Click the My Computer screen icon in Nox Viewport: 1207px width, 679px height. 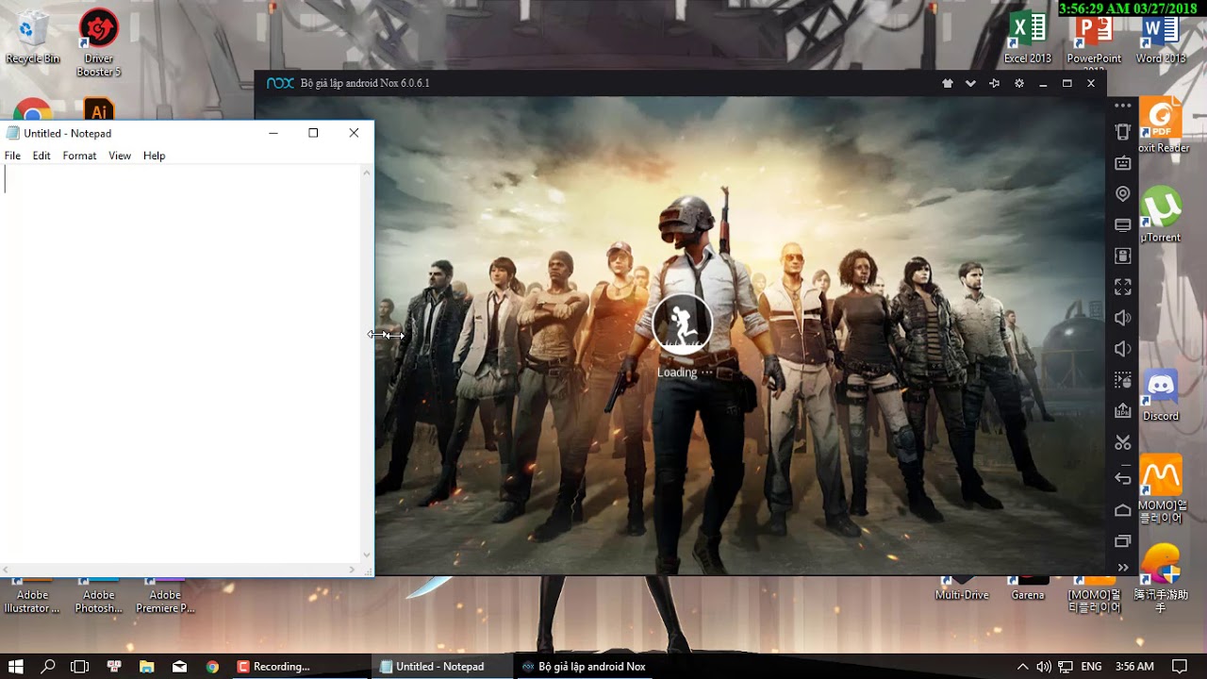[1122, 224]
